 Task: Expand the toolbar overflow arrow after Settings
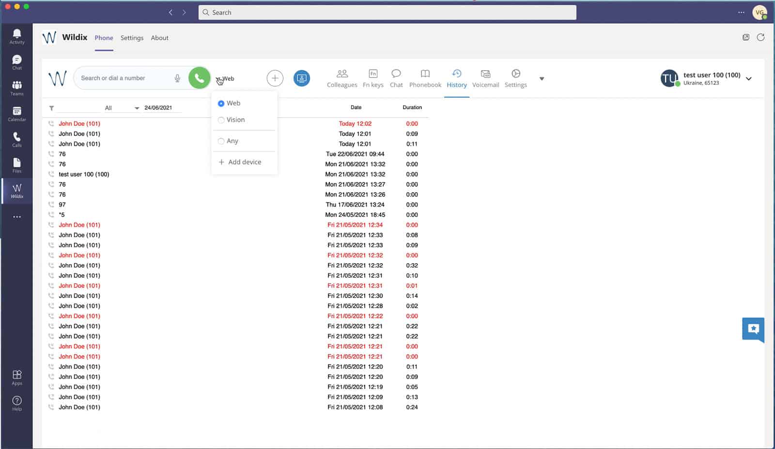(542, 78)
